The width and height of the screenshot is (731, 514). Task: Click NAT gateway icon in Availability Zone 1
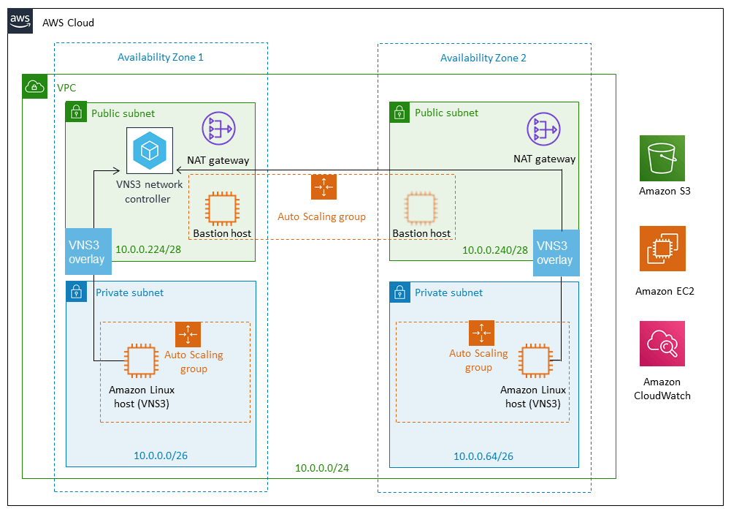[218, 129]
